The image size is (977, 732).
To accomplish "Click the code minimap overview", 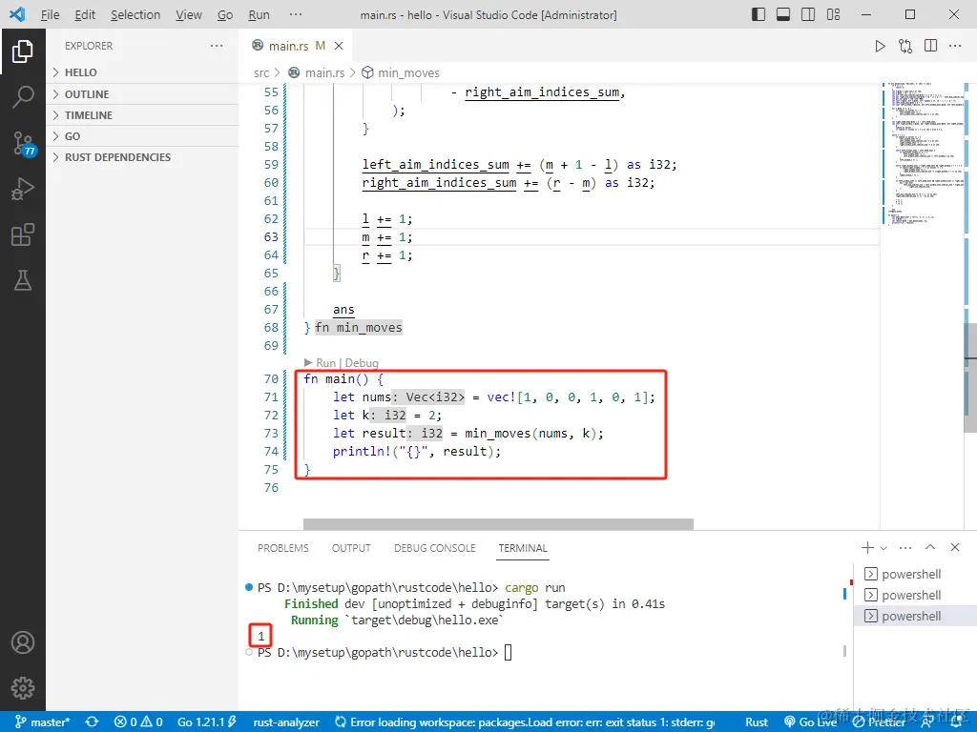I will (x=924, y=153).
